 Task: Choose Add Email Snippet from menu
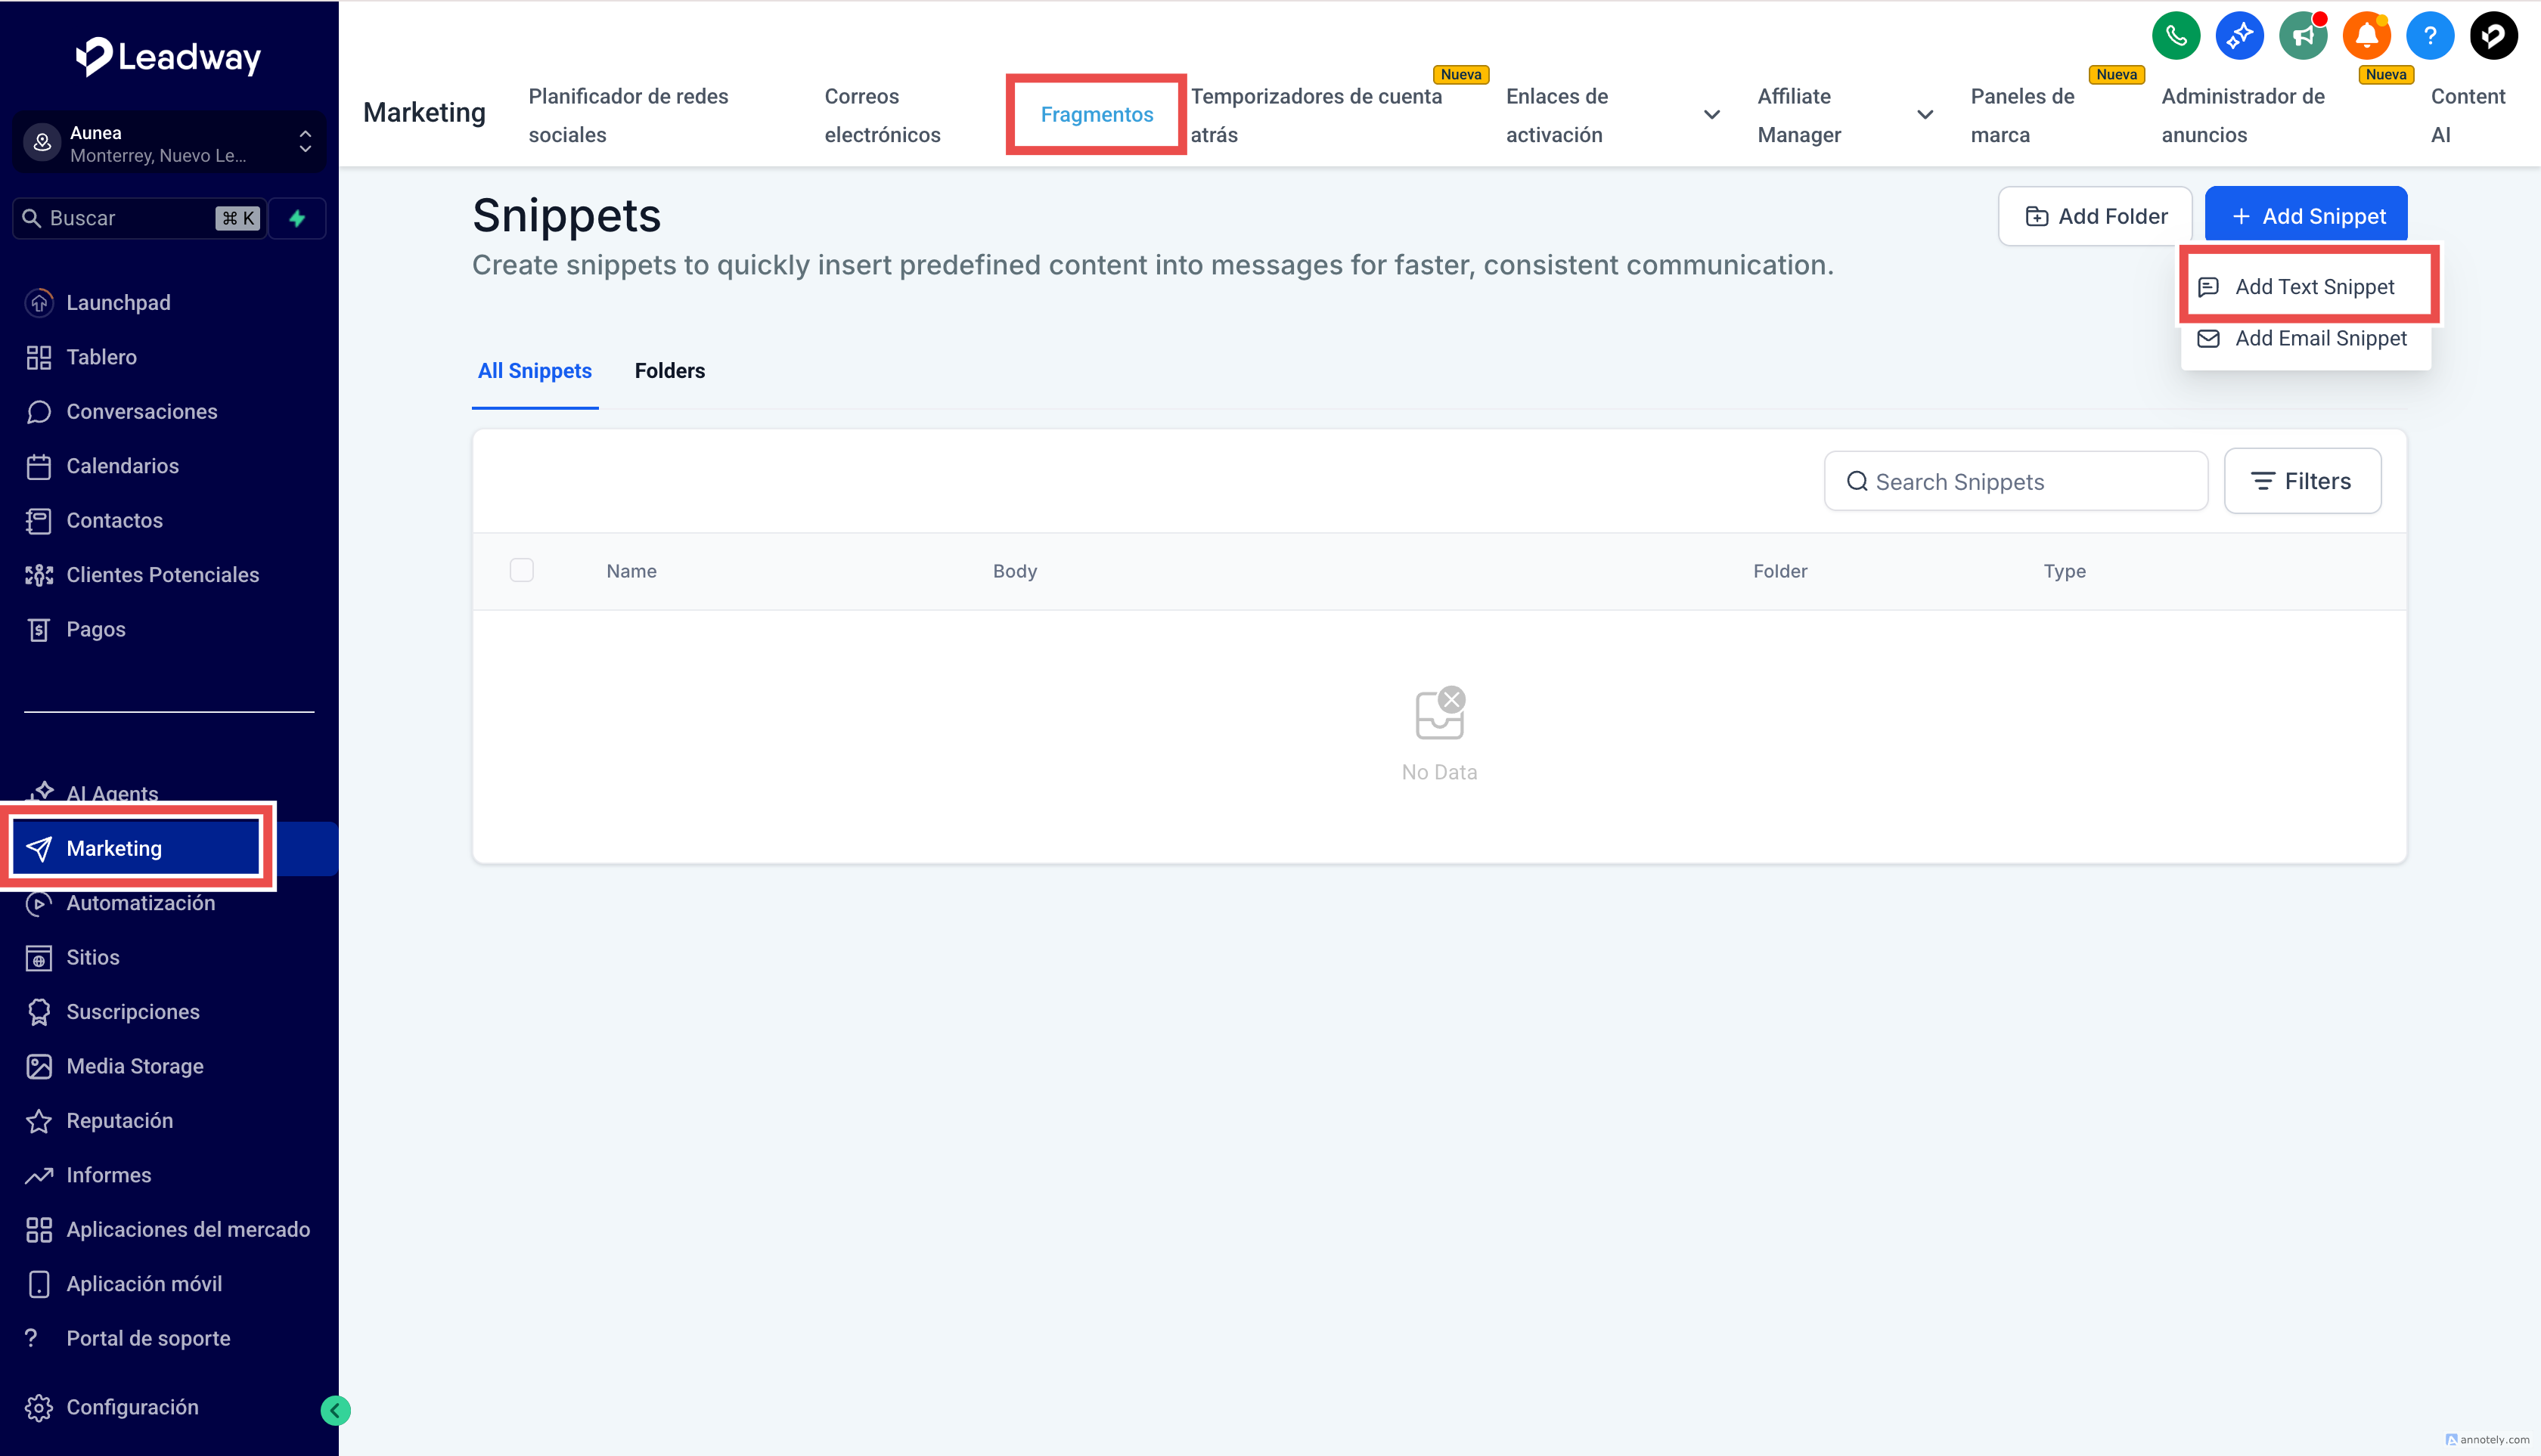(2320, 339)
